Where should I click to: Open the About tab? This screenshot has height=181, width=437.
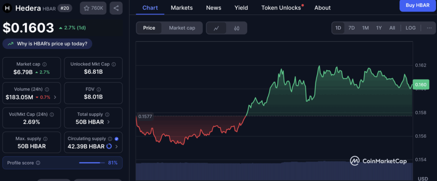pos(323,8)
